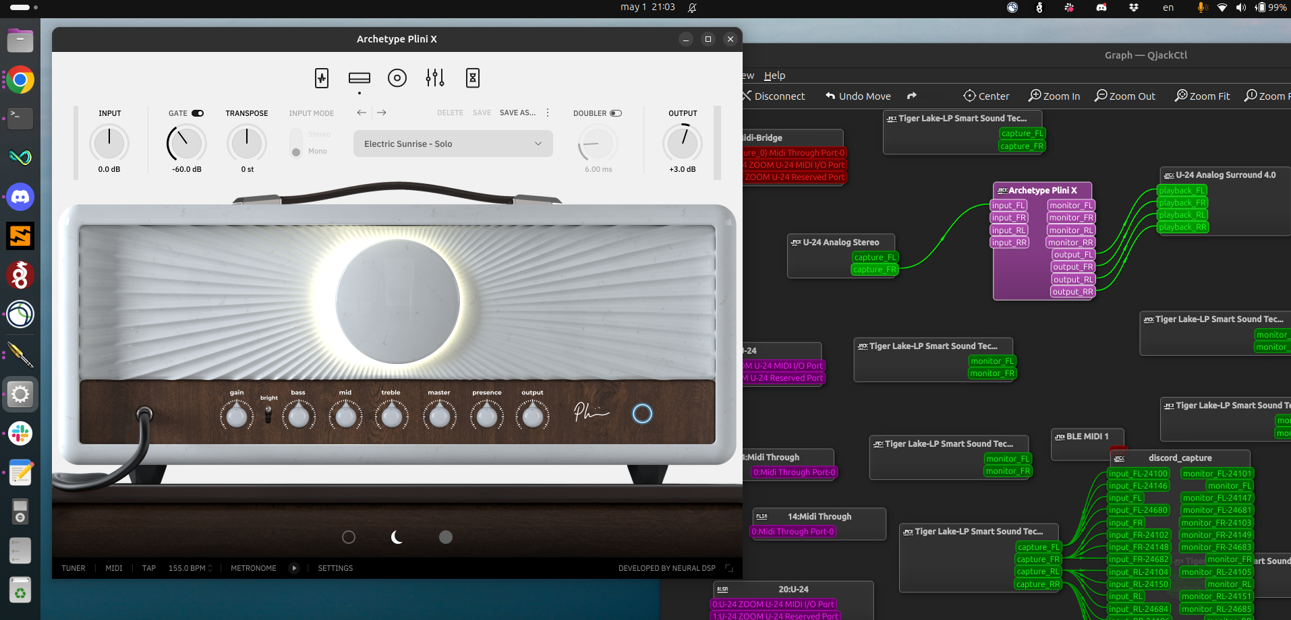This screenshot has height=620, width=1291.
Task: Open the MIDI settings
Action: [114, 568]
